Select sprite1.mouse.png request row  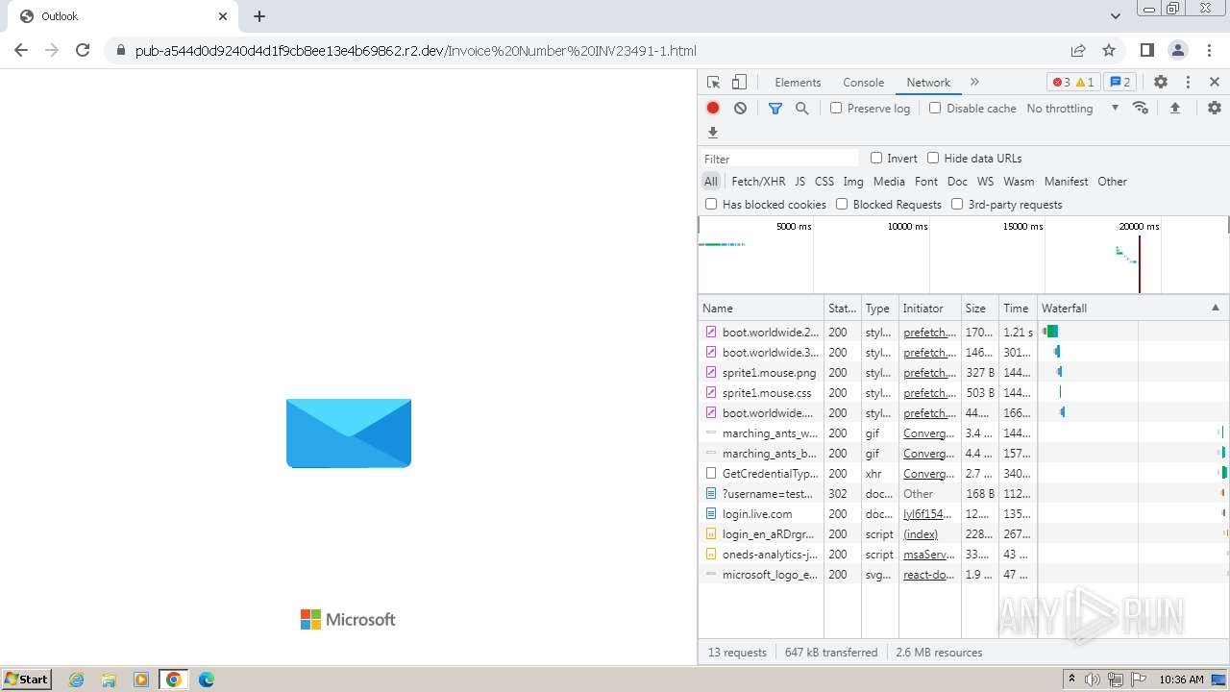click(x=964, y=373)
